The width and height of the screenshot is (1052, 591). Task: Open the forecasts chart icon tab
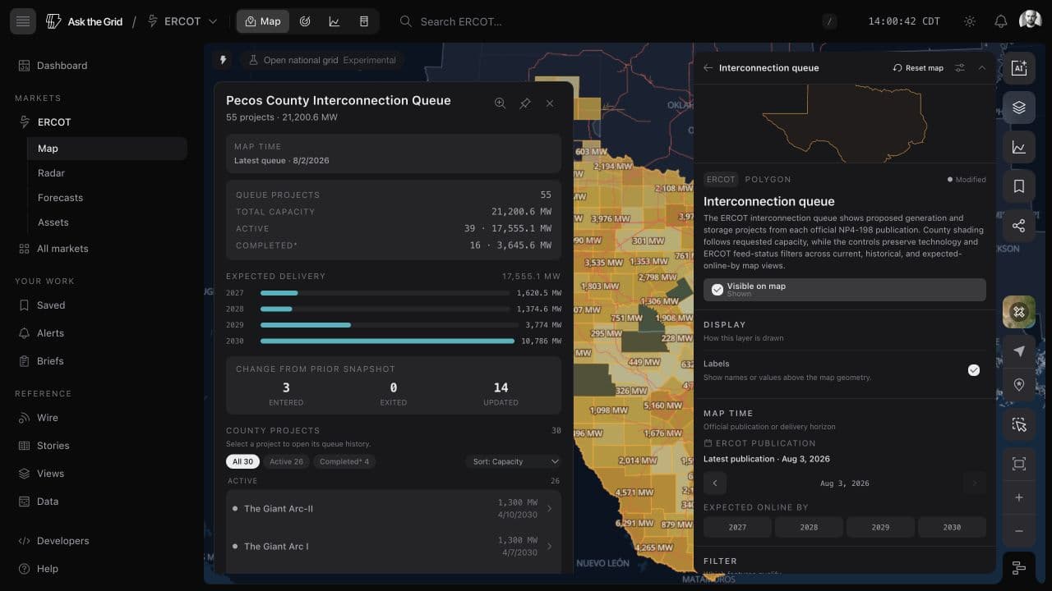click(x=335, y=21)
